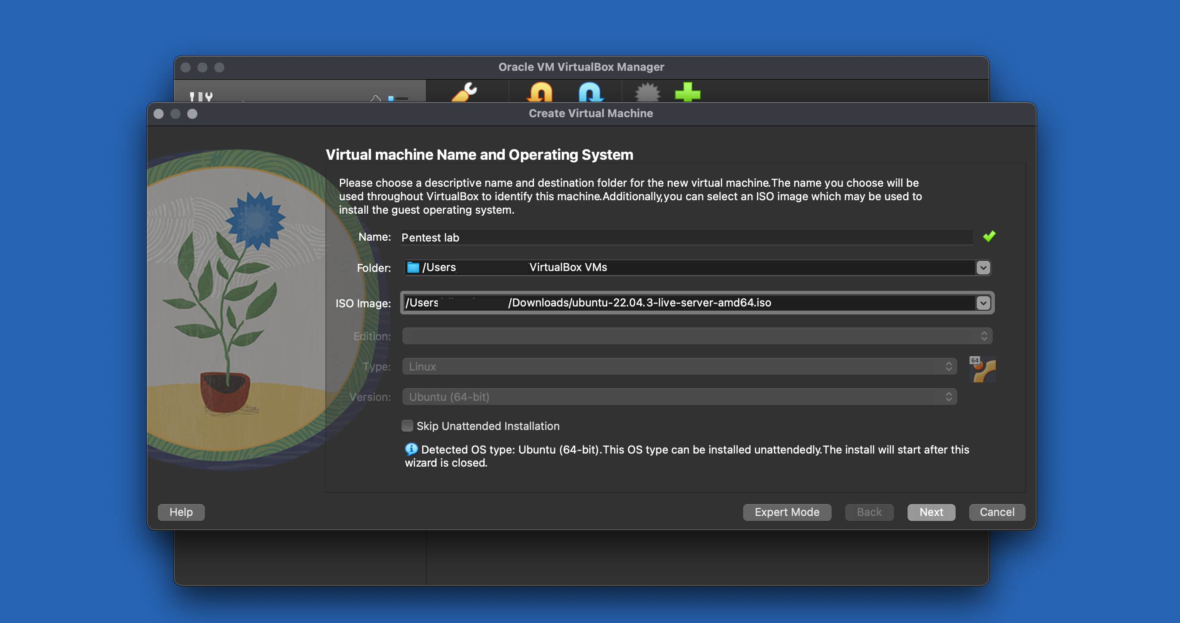Viewport: 1180px width, 623px height.
Task: Click the orange Import appliance icon
Action: tap(540, 92)
